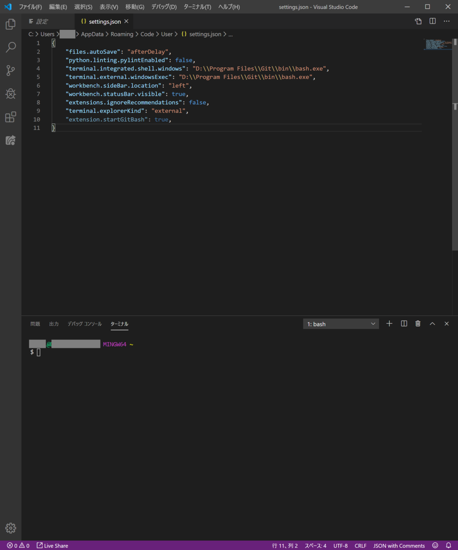Click the 'Roaming' breadcrumb segment

[122, 34]
